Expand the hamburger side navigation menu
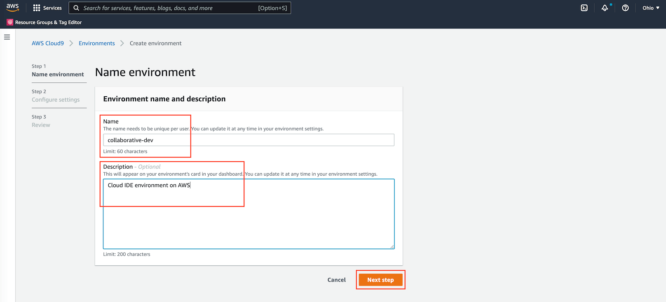 click(x=7, y=37)
